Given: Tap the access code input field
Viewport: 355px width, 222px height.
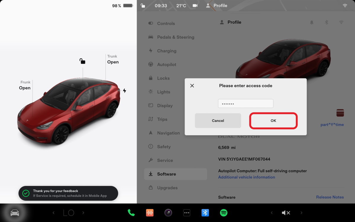Looking at the screenshot, I should point(246,104).
